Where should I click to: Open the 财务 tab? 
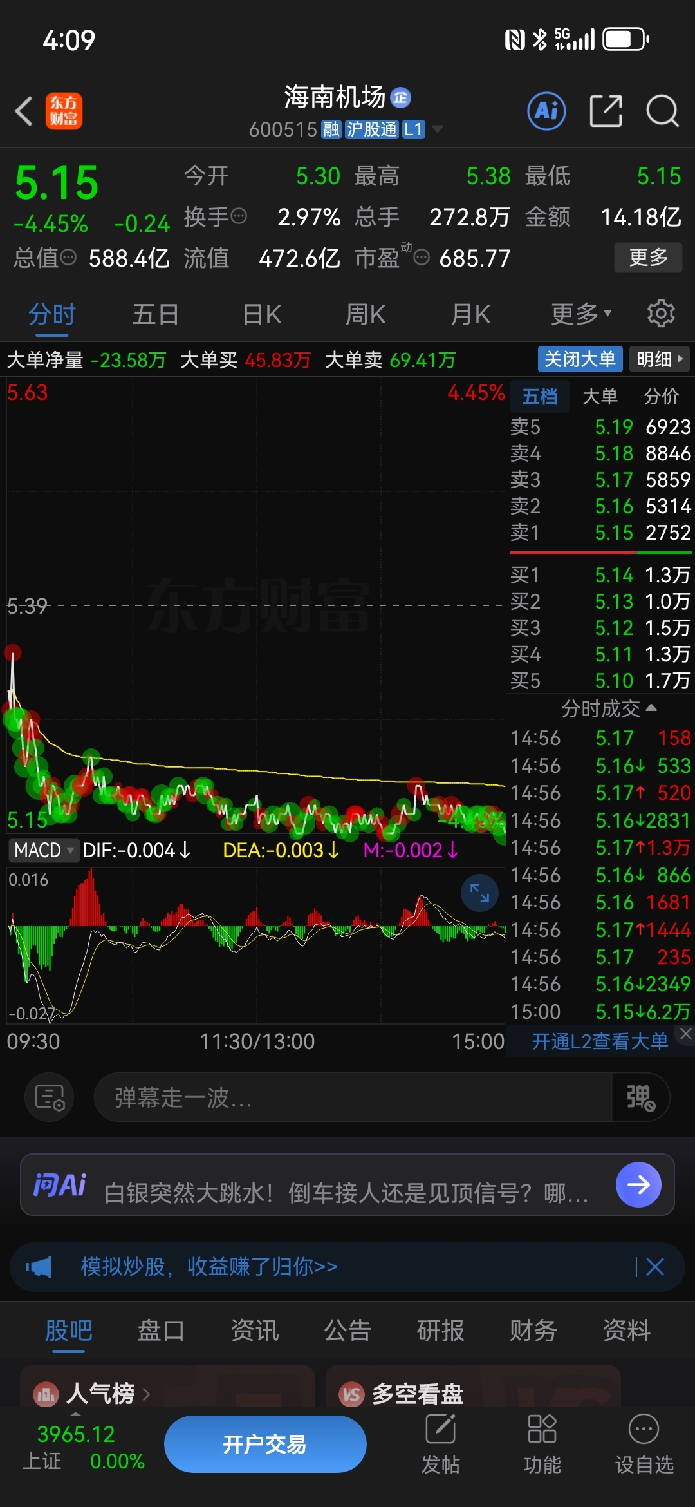533,1330
